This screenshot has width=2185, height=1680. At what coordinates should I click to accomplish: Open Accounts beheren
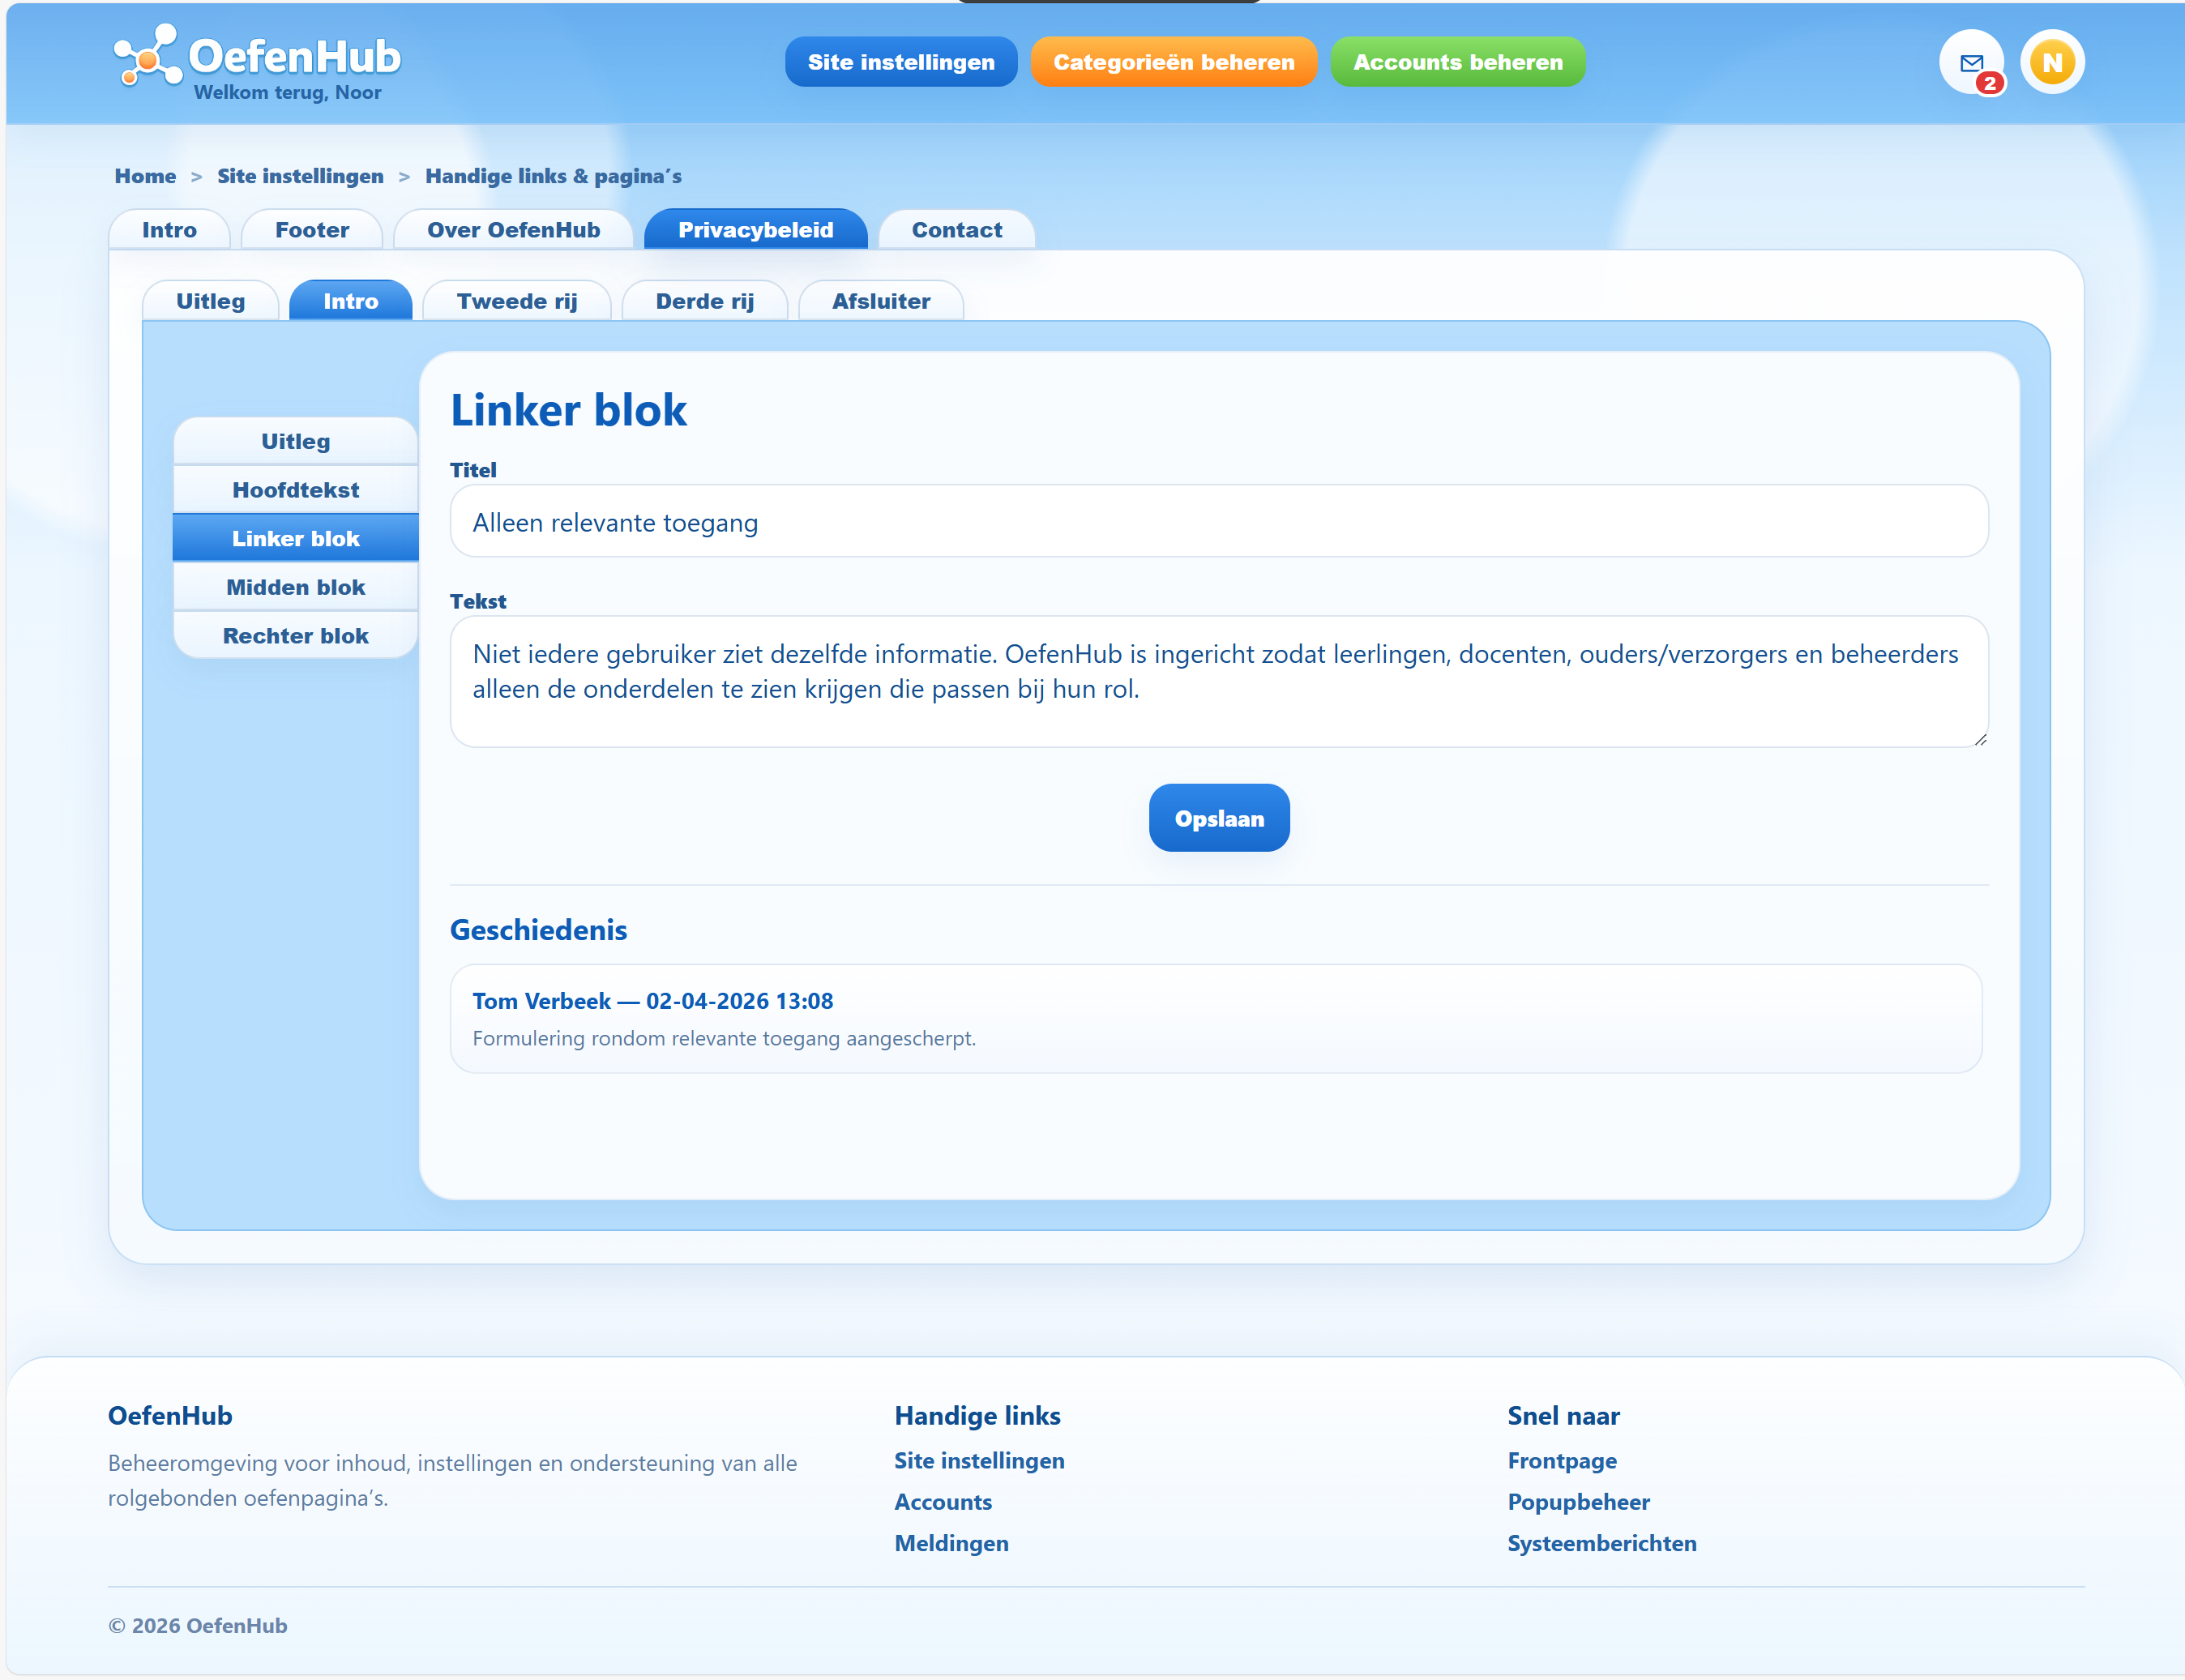point(1457,62)
